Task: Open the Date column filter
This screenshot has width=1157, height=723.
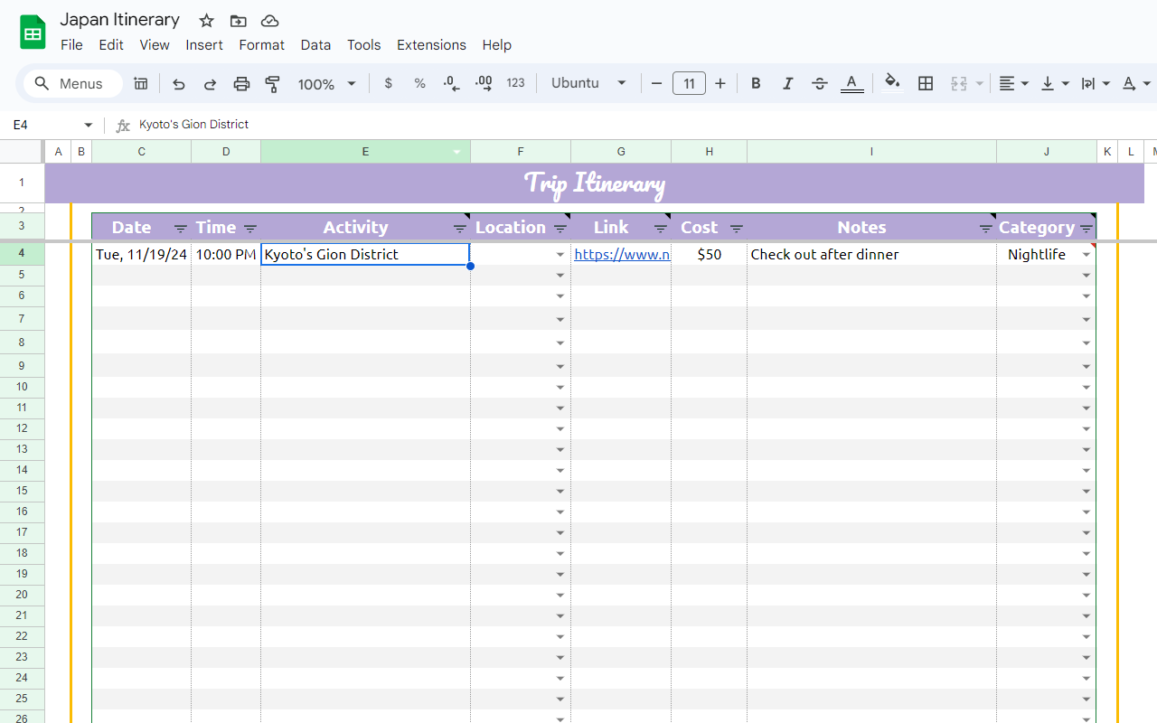Action: pyautogui.click(x=180, y=229)
